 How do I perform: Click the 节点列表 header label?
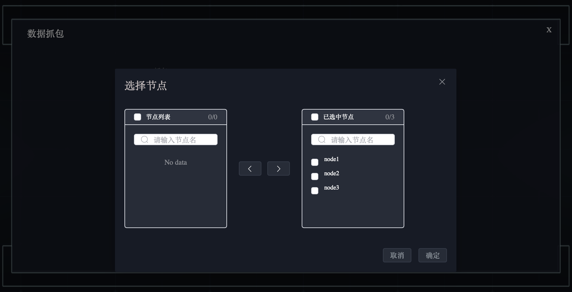[x=158, y=117]
